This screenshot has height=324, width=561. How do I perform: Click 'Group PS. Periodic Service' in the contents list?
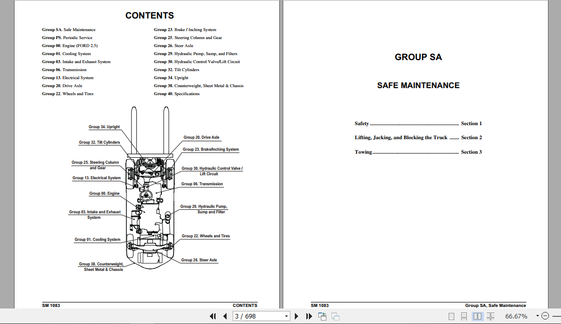click(67, 38)
